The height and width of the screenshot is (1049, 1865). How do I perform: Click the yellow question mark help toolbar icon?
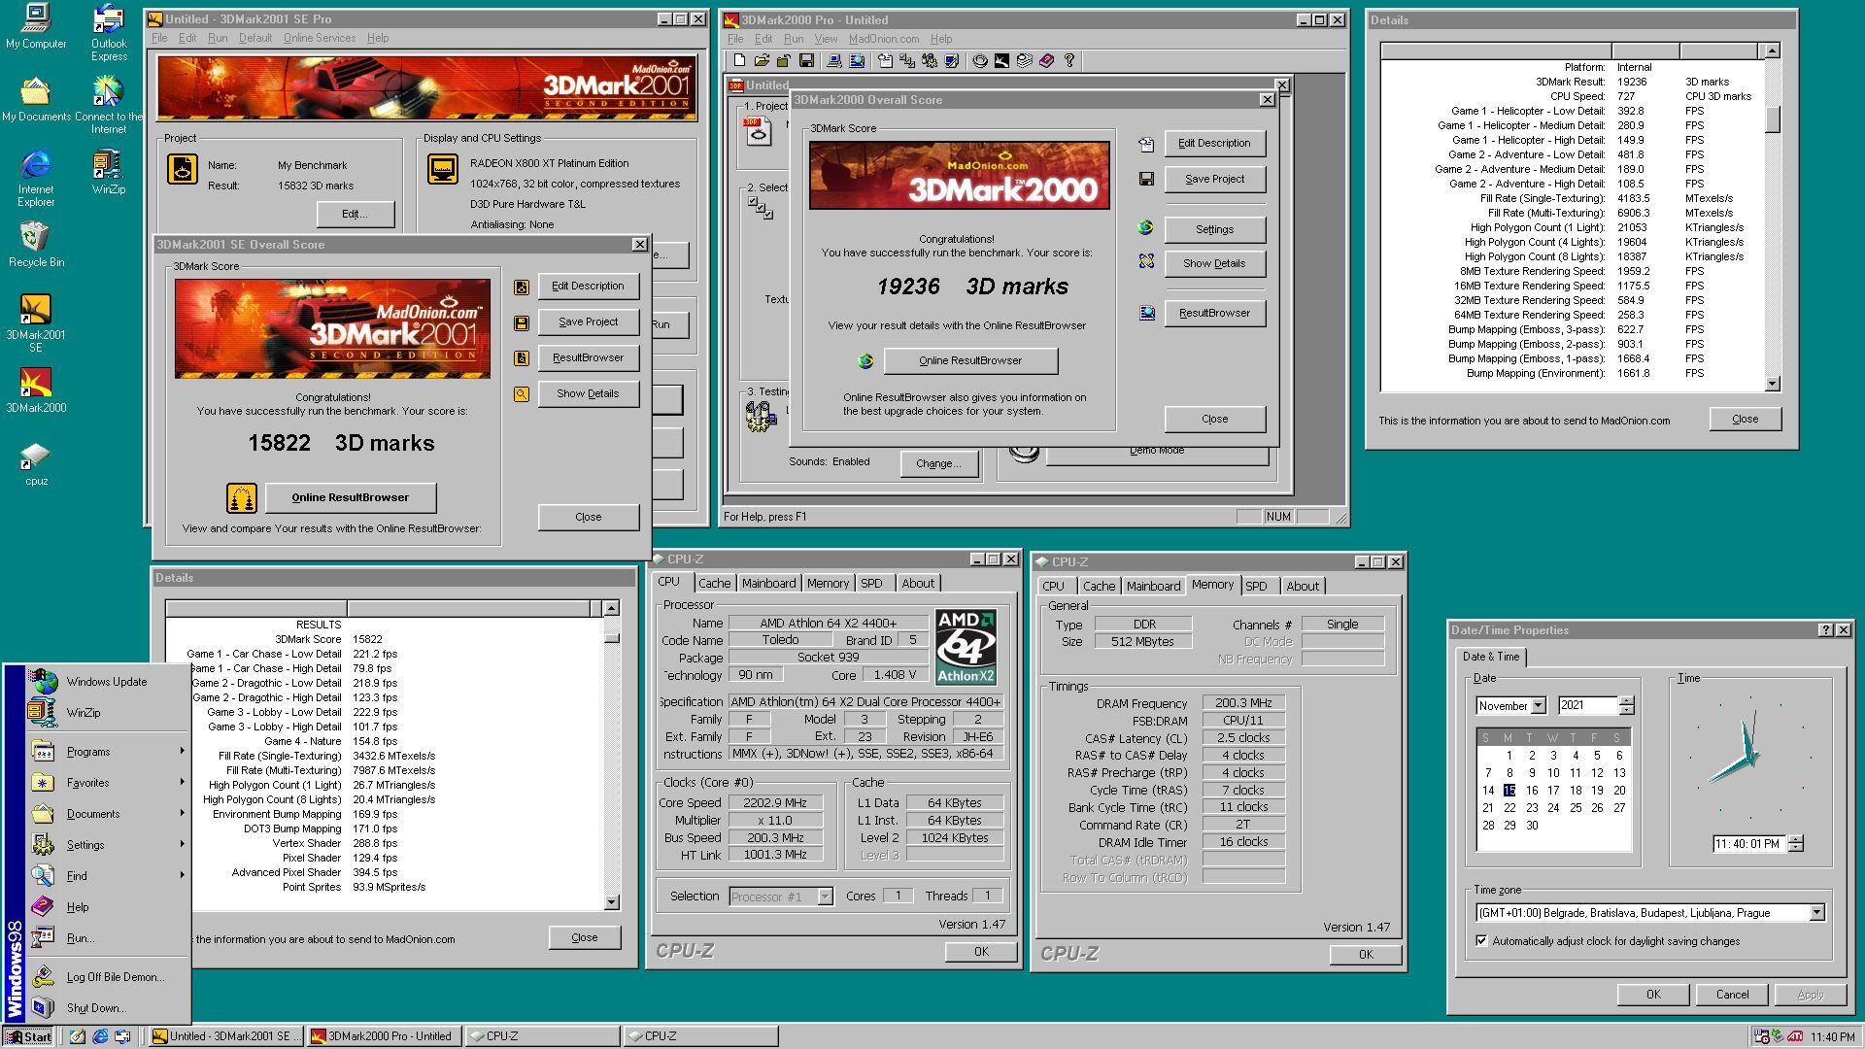pos(1069,61)
